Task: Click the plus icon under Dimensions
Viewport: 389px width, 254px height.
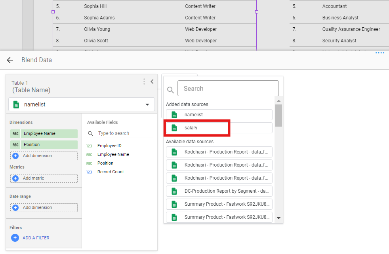Action: pyautogui.click(x=15, y=156)
